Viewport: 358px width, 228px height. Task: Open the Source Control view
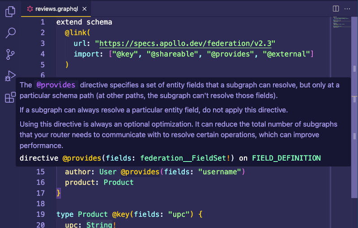(10, 54)
